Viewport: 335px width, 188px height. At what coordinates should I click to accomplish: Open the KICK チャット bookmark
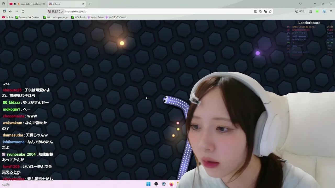(x=79, y=17)
